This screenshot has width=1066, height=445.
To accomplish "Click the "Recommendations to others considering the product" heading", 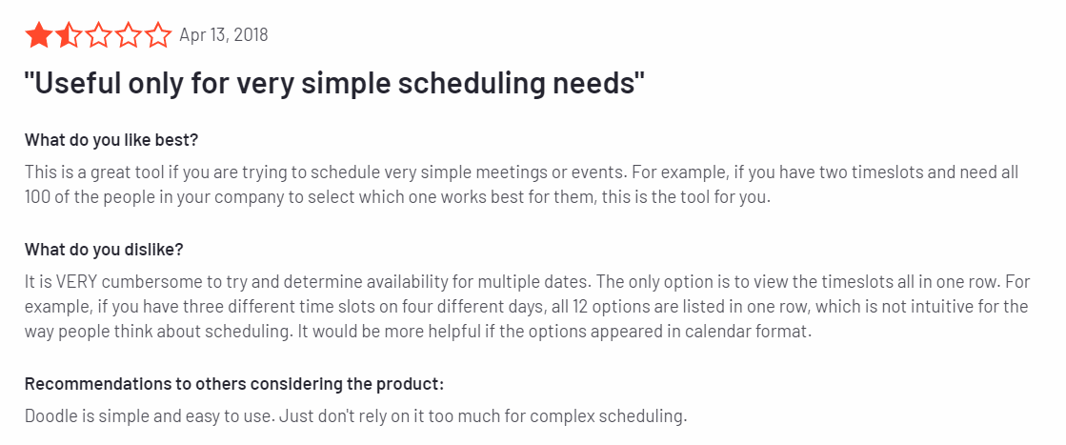I will coord(233,383).
